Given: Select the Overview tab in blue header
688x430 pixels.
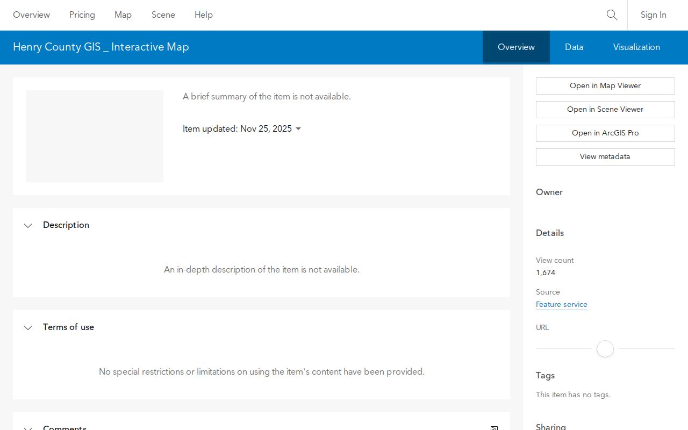Looking at the screenshot, I should point(516,47).
